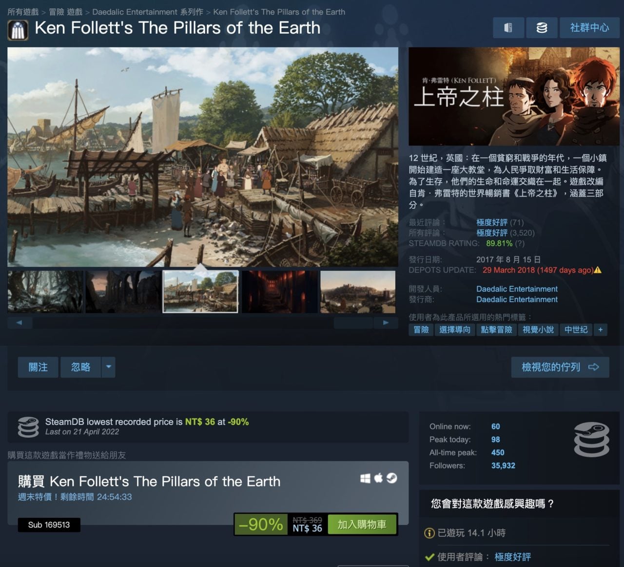Click the 加入購物車 add to cart button

click(362, 525)
